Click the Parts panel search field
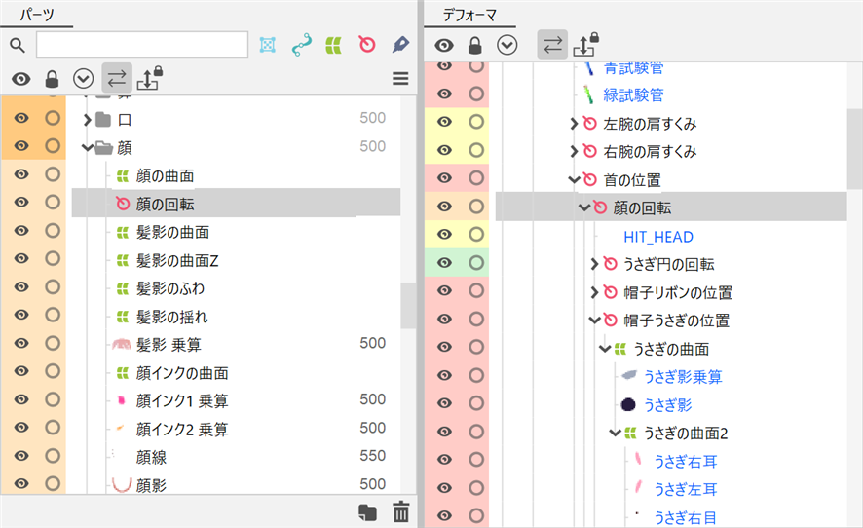This screenshot has width=863, height=528. (142, 45)
